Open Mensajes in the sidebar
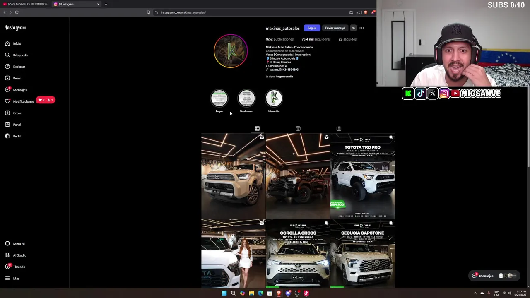 [16, 90]
